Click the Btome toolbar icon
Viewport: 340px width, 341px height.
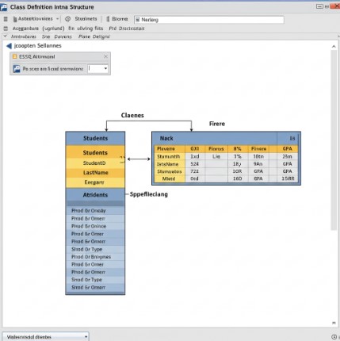tap(108, 19)
